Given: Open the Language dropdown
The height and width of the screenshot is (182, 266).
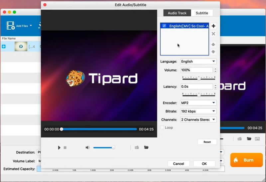Looking at the screenshot, I should coord(198,62).
